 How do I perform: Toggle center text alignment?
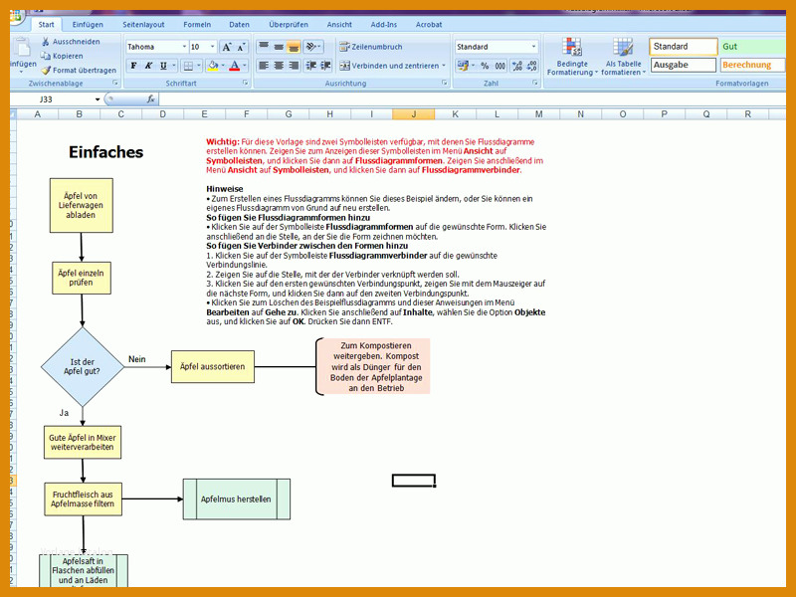(x=279, y=66)
